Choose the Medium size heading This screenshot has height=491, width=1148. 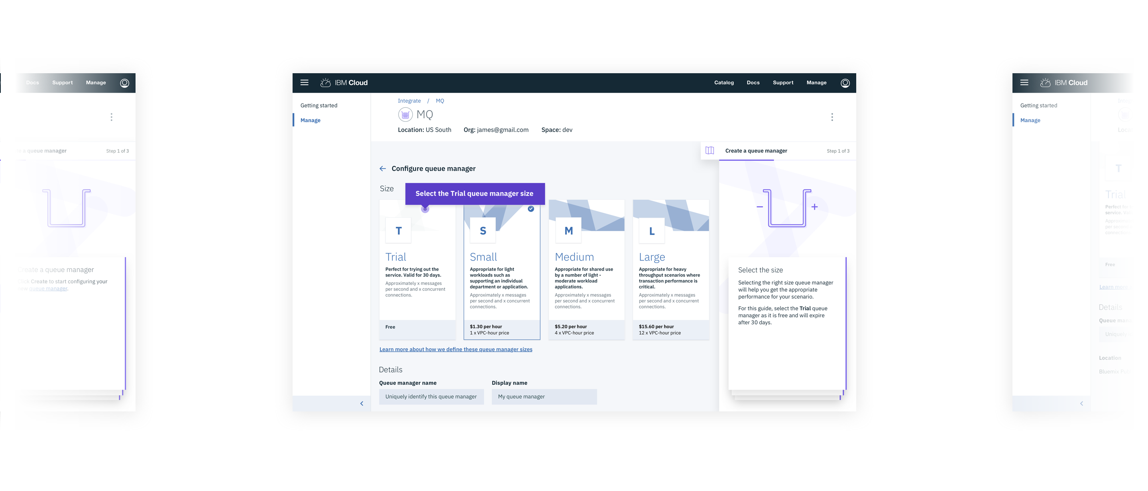pyautogui.click(x=574, y=257)
